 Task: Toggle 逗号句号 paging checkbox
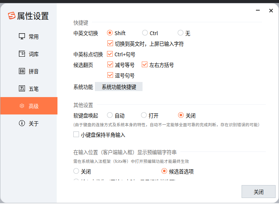coord(110,75)
